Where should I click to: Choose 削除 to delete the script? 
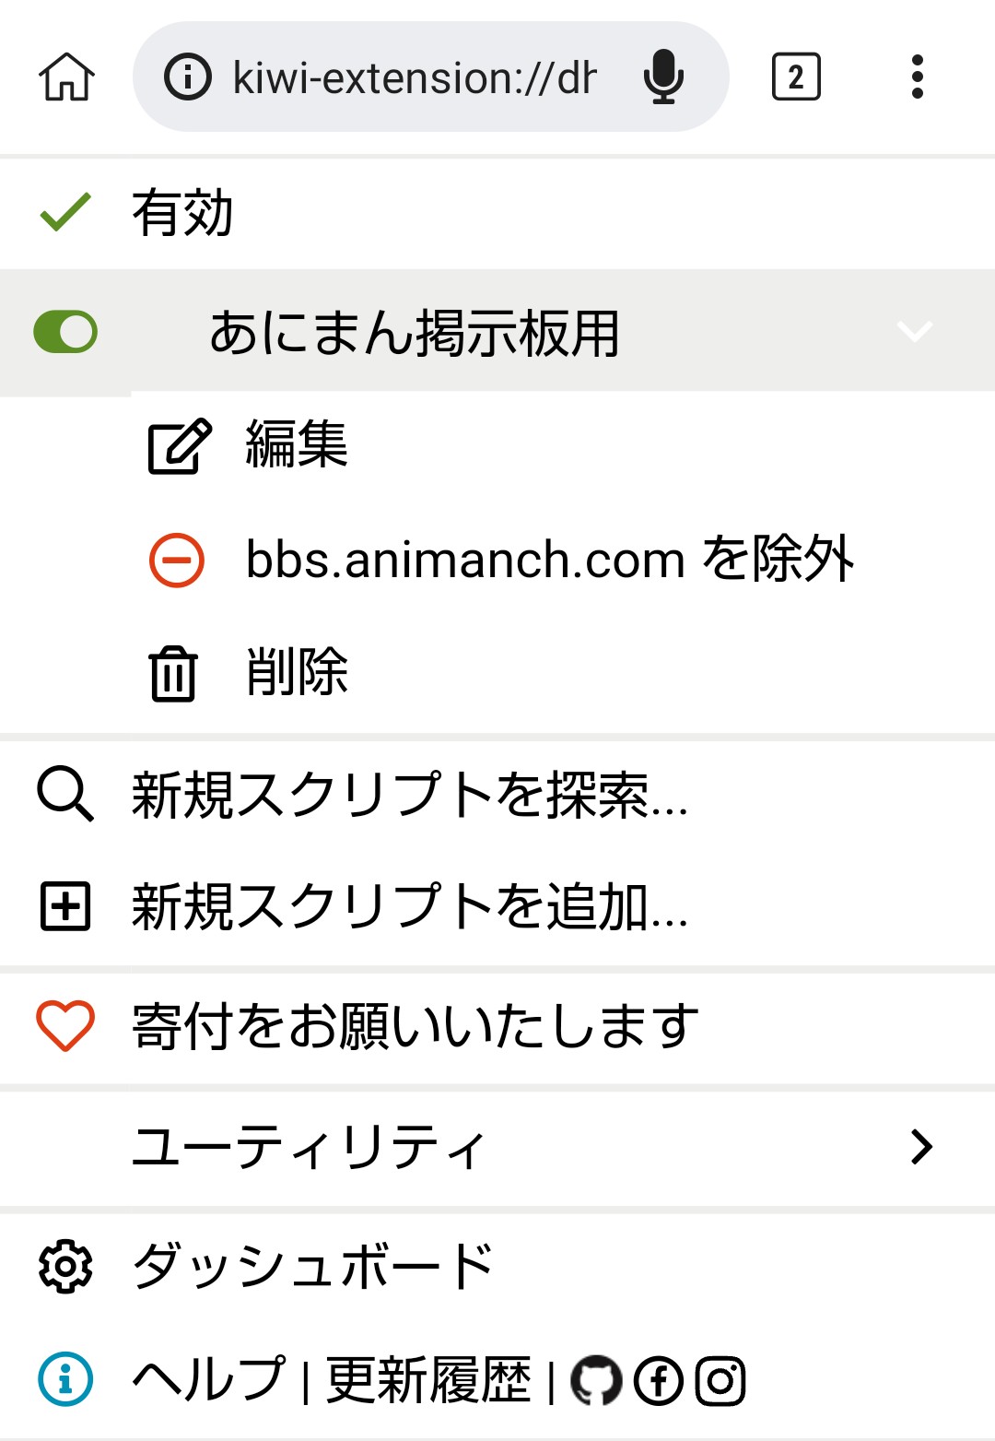tap(295, 672)
